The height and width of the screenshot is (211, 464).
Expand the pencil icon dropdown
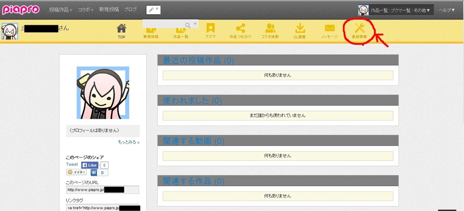153,10
